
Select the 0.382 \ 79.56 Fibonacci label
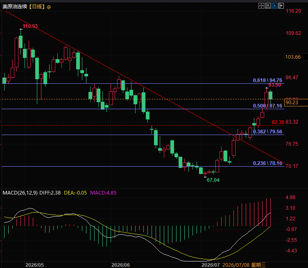(267, 132)
